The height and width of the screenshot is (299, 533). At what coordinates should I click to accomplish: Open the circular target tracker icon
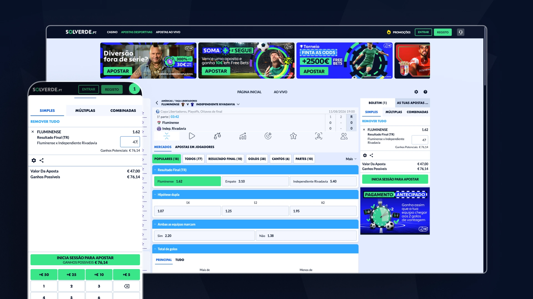pos(268,136)
